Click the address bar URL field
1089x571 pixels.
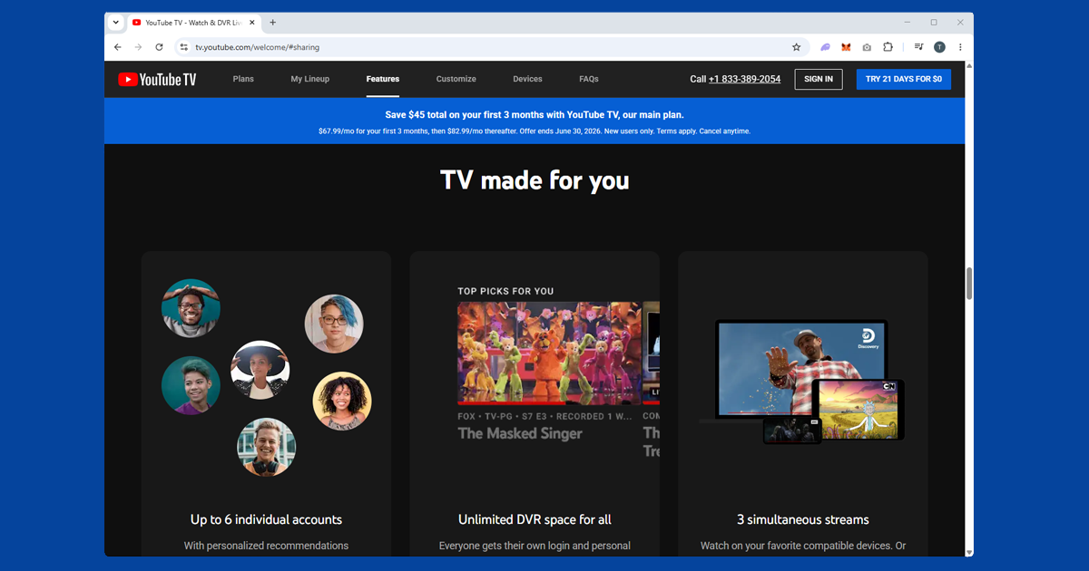click(490, 47)
